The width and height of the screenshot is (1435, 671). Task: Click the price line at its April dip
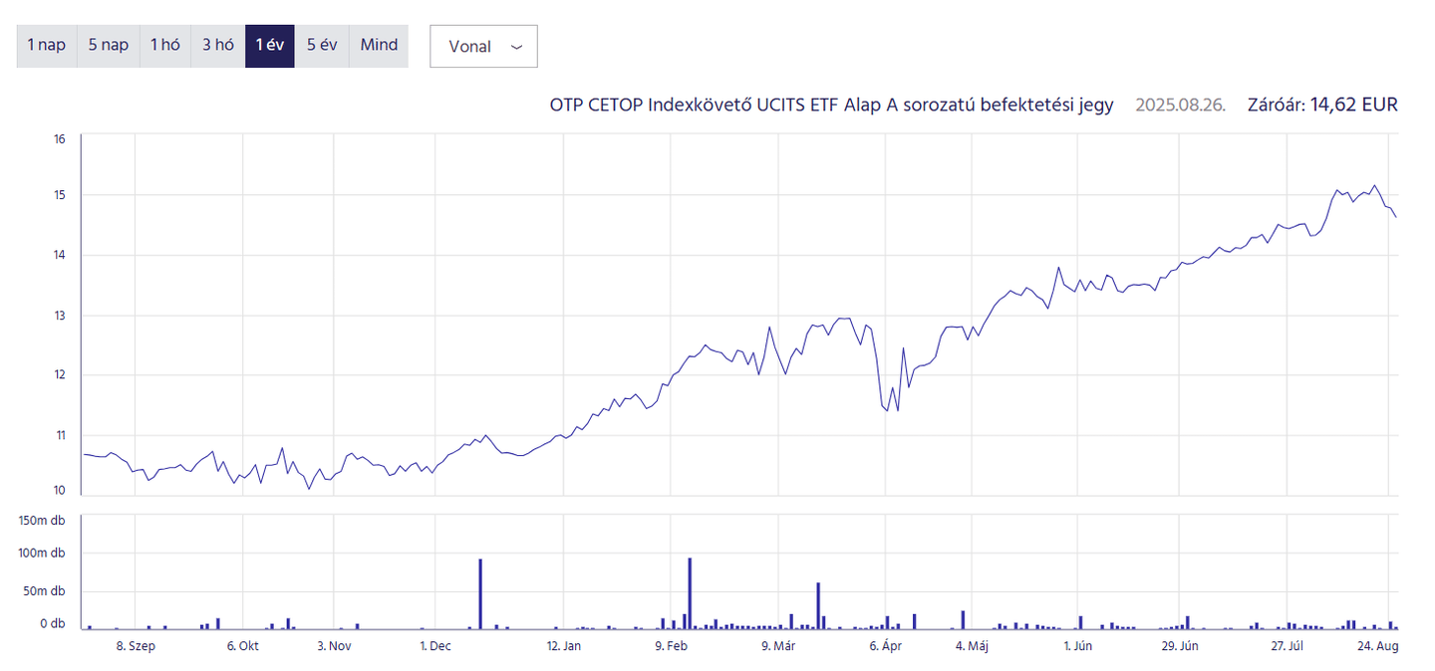pos(887,408)
